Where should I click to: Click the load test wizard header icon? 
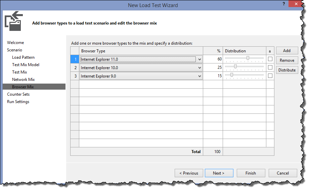point(13,21)
